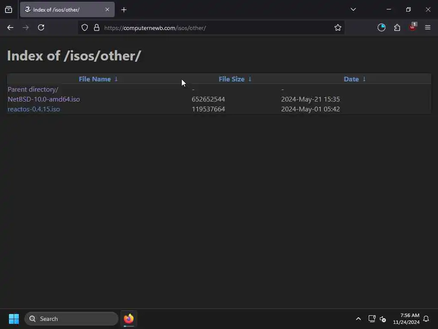List all tabs dropdown arrow
This screenshot has height=329, width=438.
(x=353, y=9)
